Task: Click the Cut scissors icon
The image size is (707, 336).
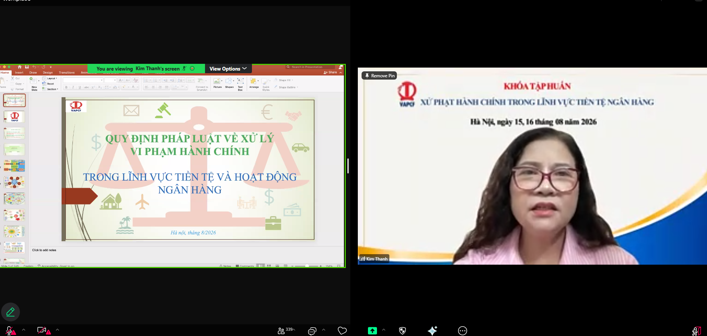Action: [x=13, y=78]
